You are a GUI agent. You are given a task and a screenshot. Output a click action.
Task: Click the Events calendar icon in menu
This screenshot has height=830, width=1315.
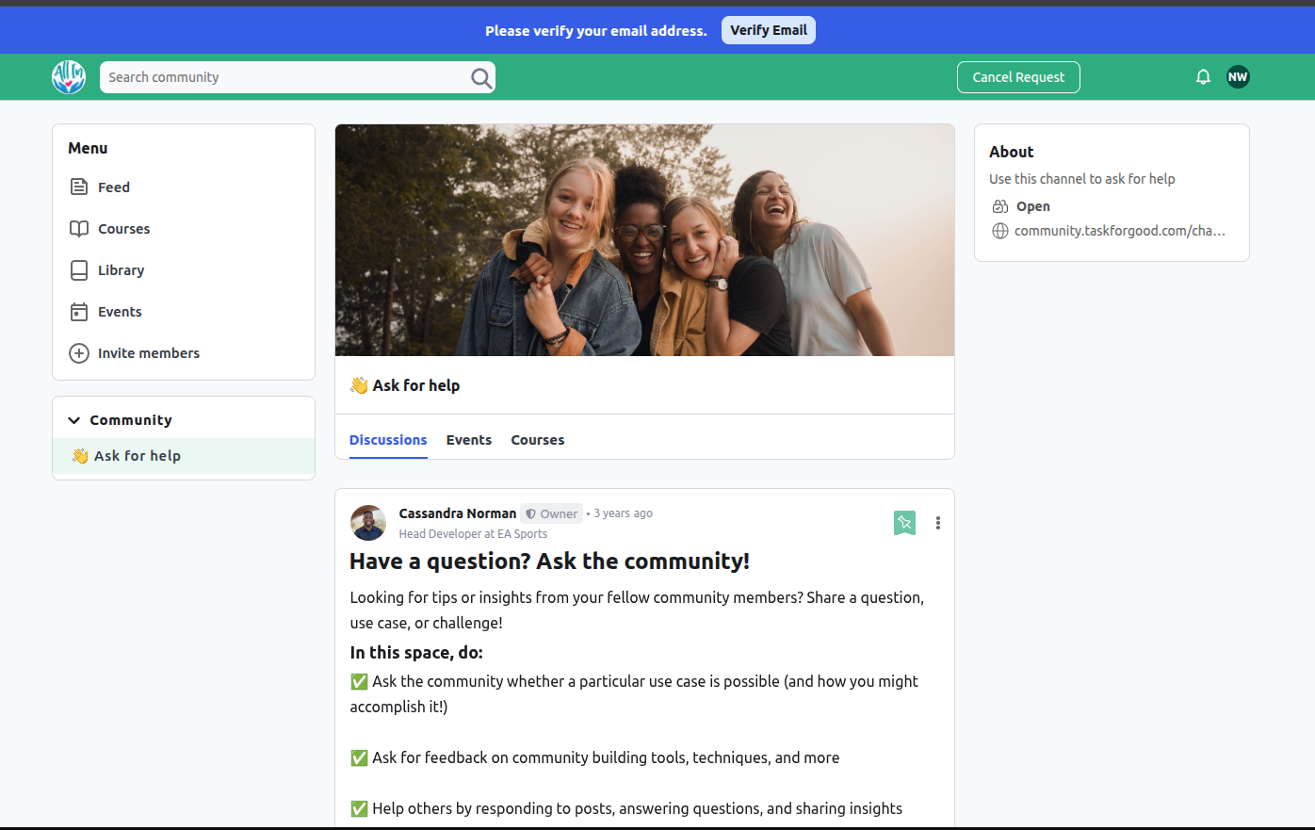tap(79, 312)
